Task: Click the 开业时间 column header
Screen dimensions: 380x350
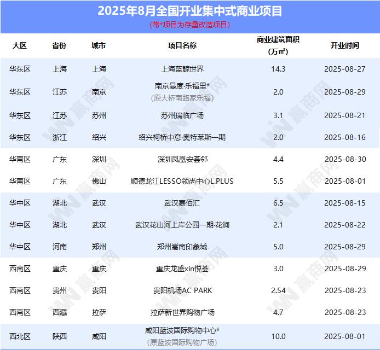Action: (x=345, y=45)
